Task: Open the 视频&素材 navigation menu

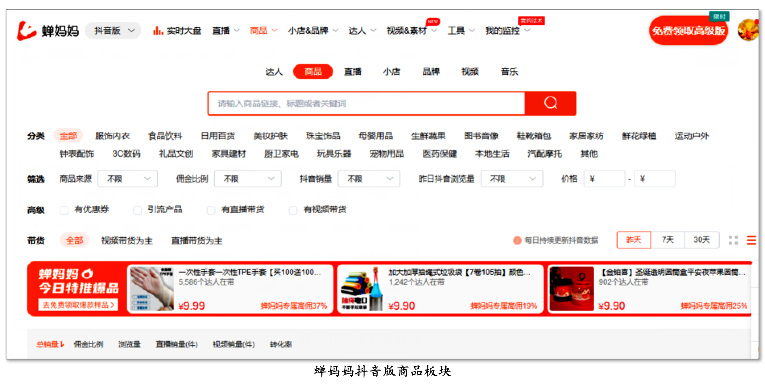Action: coord(411,31)
